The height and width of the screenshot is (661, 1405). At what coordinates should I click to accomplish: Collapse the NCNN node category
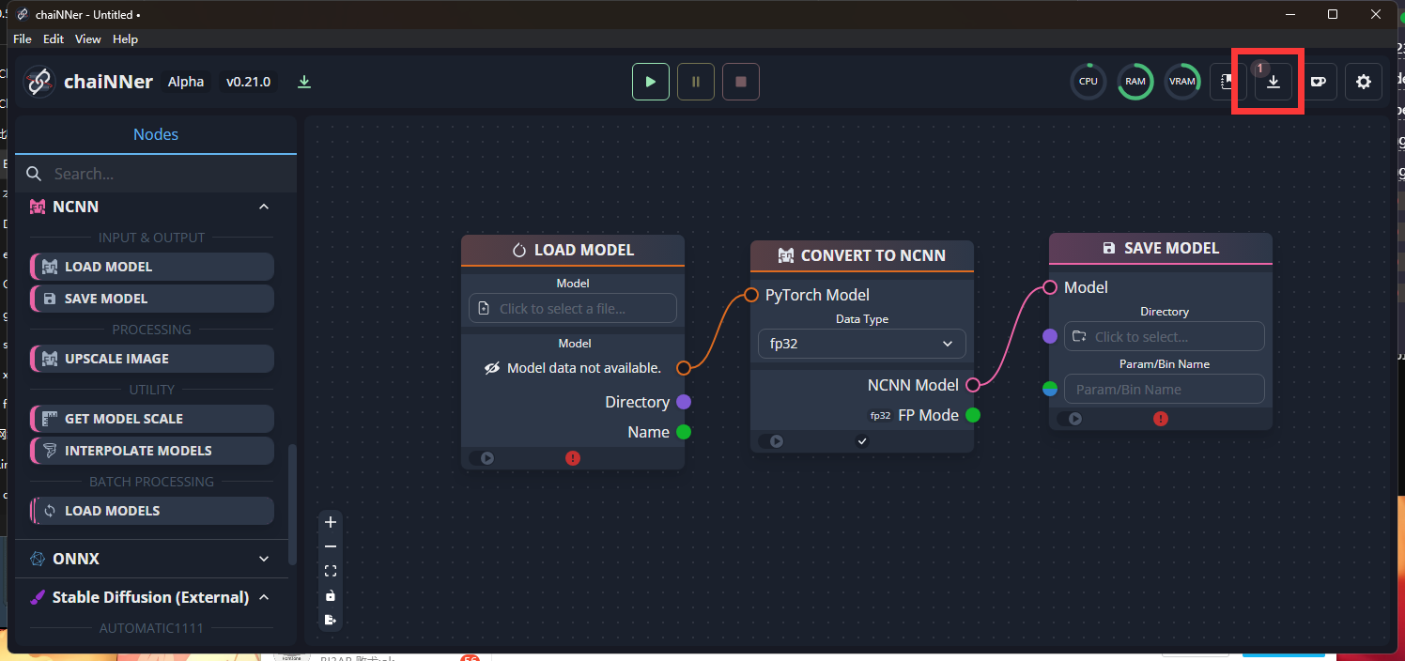coord(264,207)
